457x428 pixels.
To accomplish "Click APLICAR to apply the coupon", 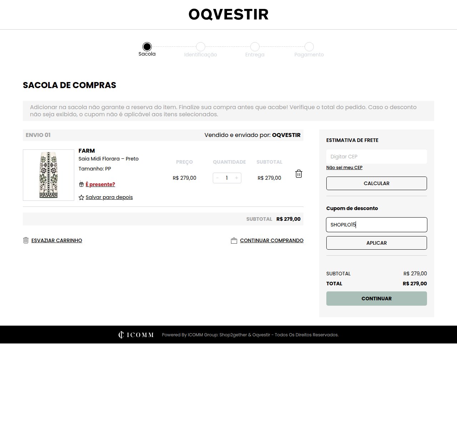I will coord(377,243).
